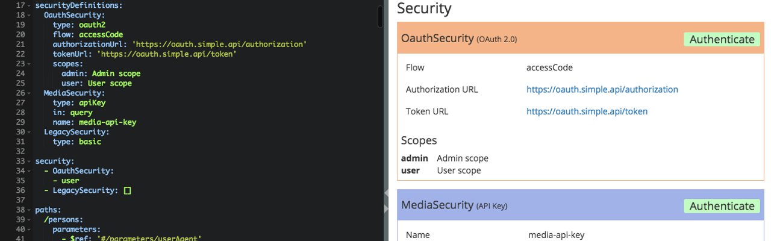Click the editor vertical scrollbar thumb
Image resolution: width=771 pixels, height=241 pixels.
(380, 17)
